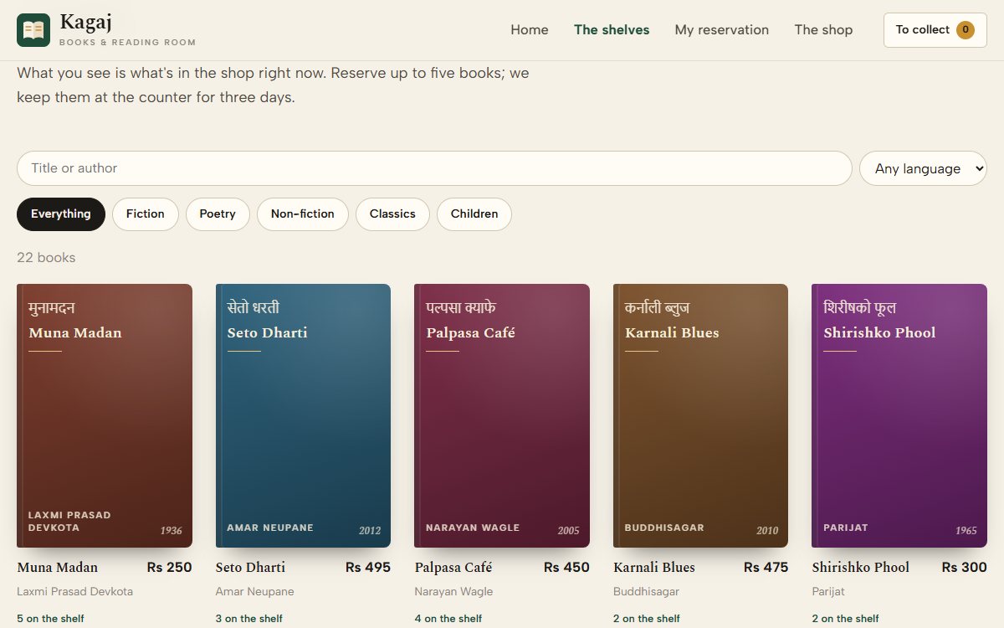Click the Kagaj open-book logo icon
Screen dimensions: 1004x628
click(x=33, y=30)
